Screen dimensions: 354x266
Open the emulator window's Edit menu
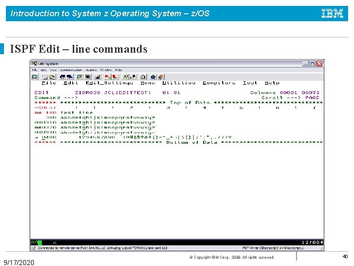tap(44, 70)
